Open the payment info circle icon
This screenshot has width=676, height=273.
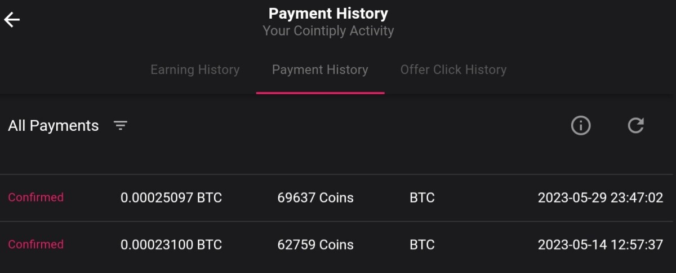coord(581,125)
